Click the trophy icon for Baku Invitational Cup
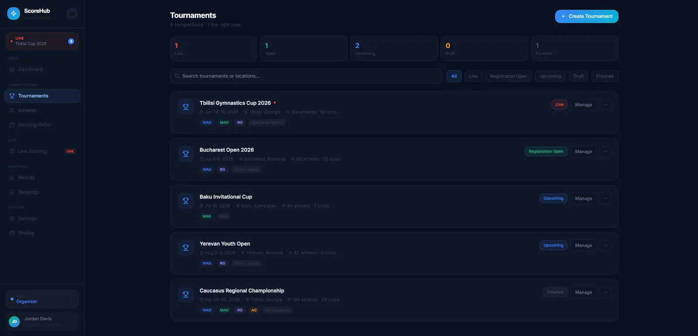698x336 pixels. tap(185, 201)
